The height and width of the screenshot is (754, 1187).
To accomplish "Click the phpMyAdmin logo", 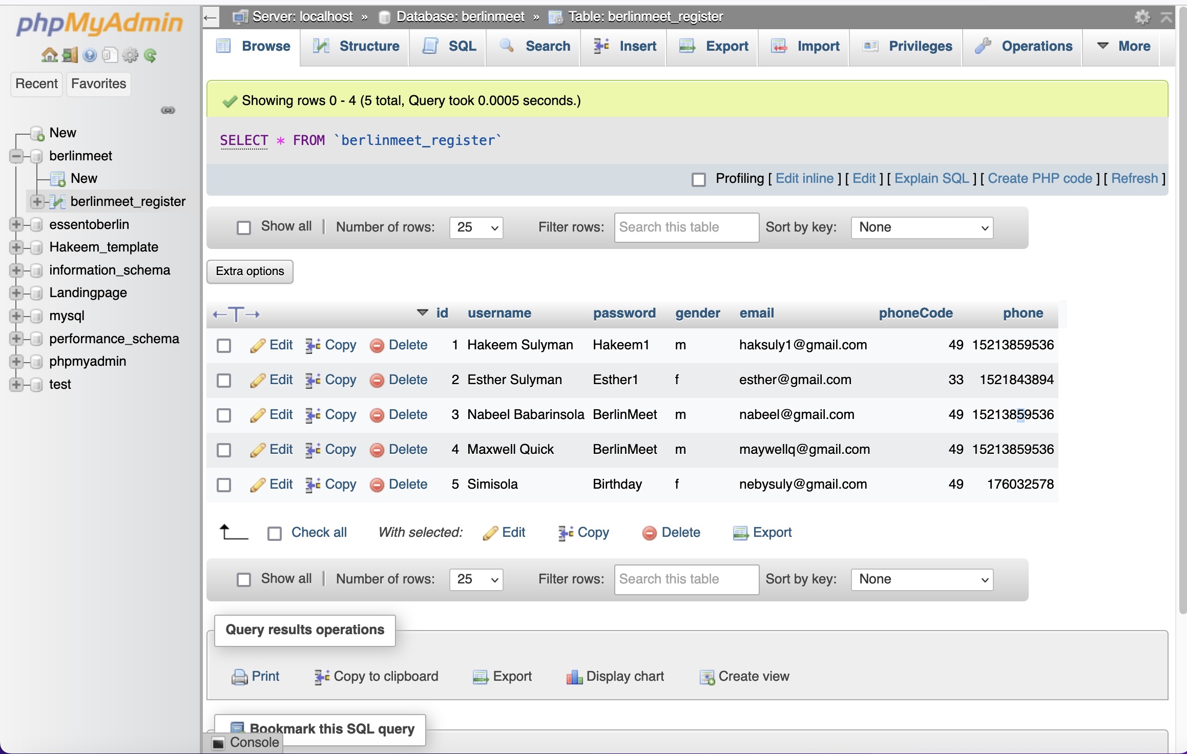I will click(x=100, y=23).
